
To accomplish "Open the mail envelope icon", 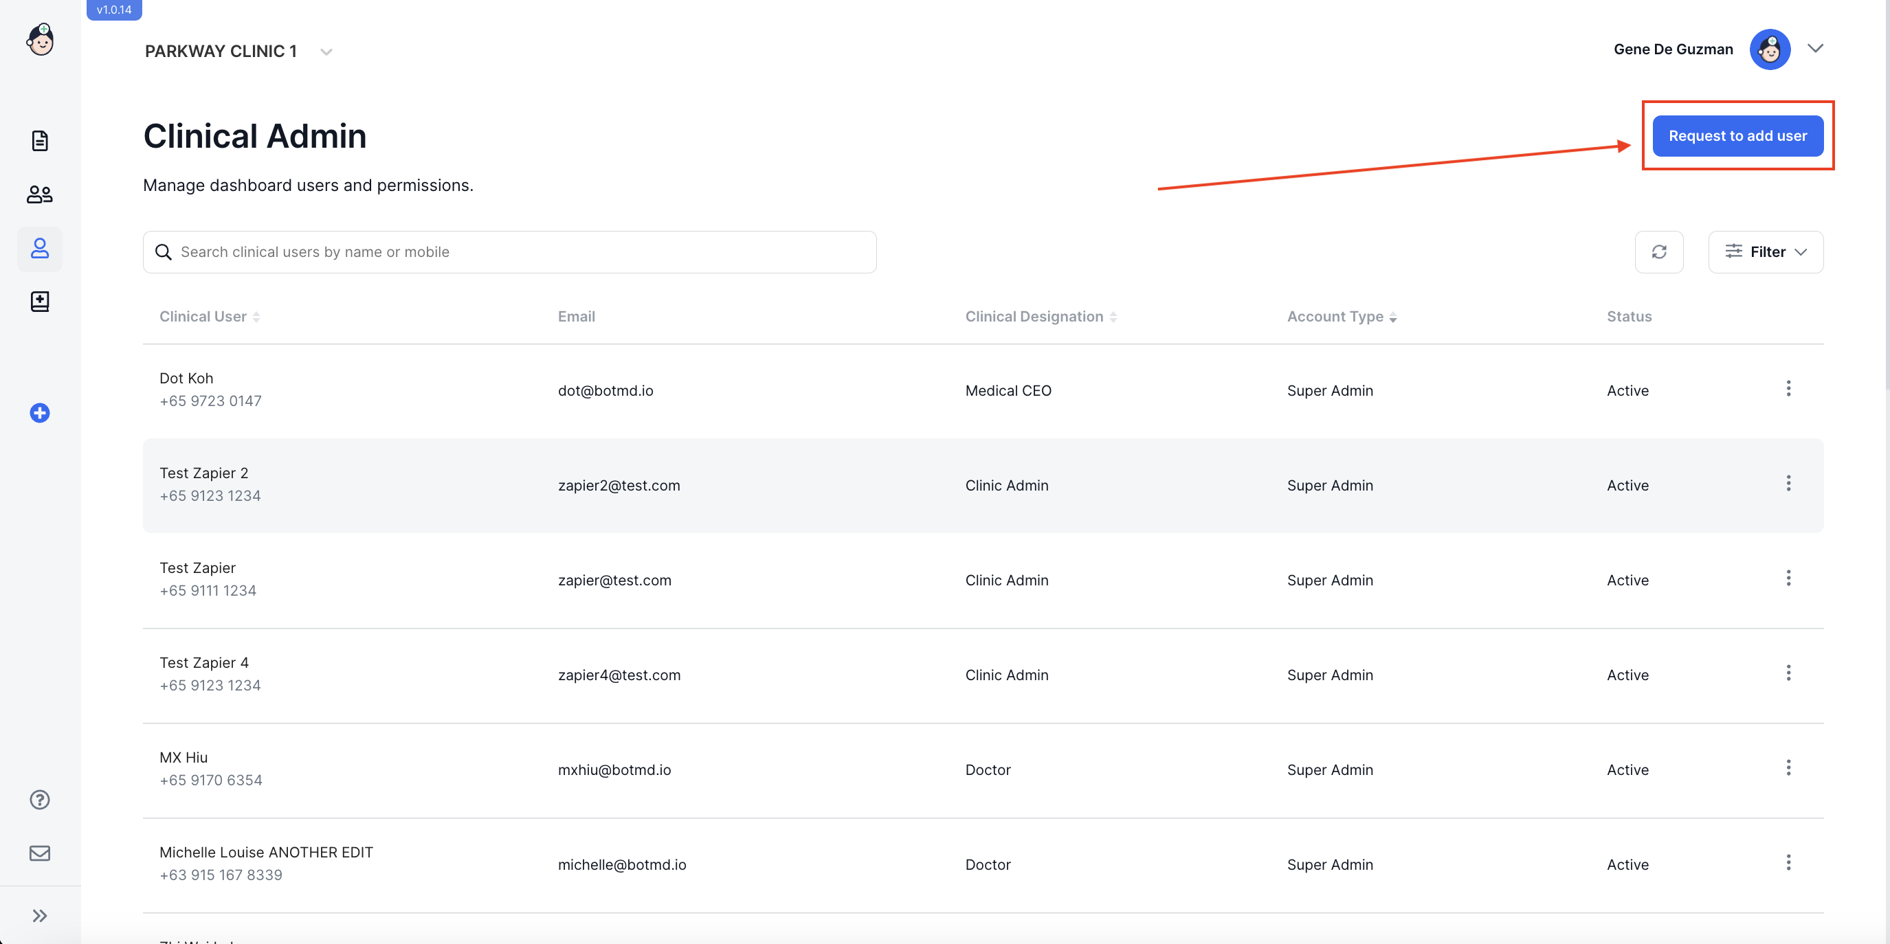I will [x=40, y=853].
